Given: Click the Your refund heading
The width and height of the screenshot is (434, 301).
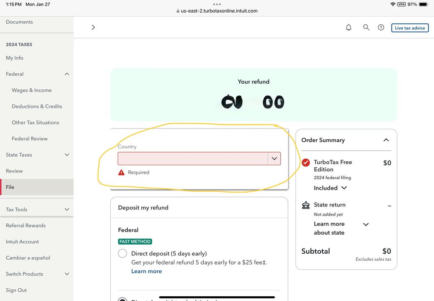Looking at the screenshot, I should (x=254, y=82).
